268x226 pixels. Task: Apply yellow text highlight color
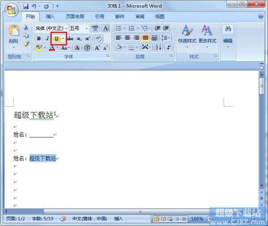click(39, 48)
